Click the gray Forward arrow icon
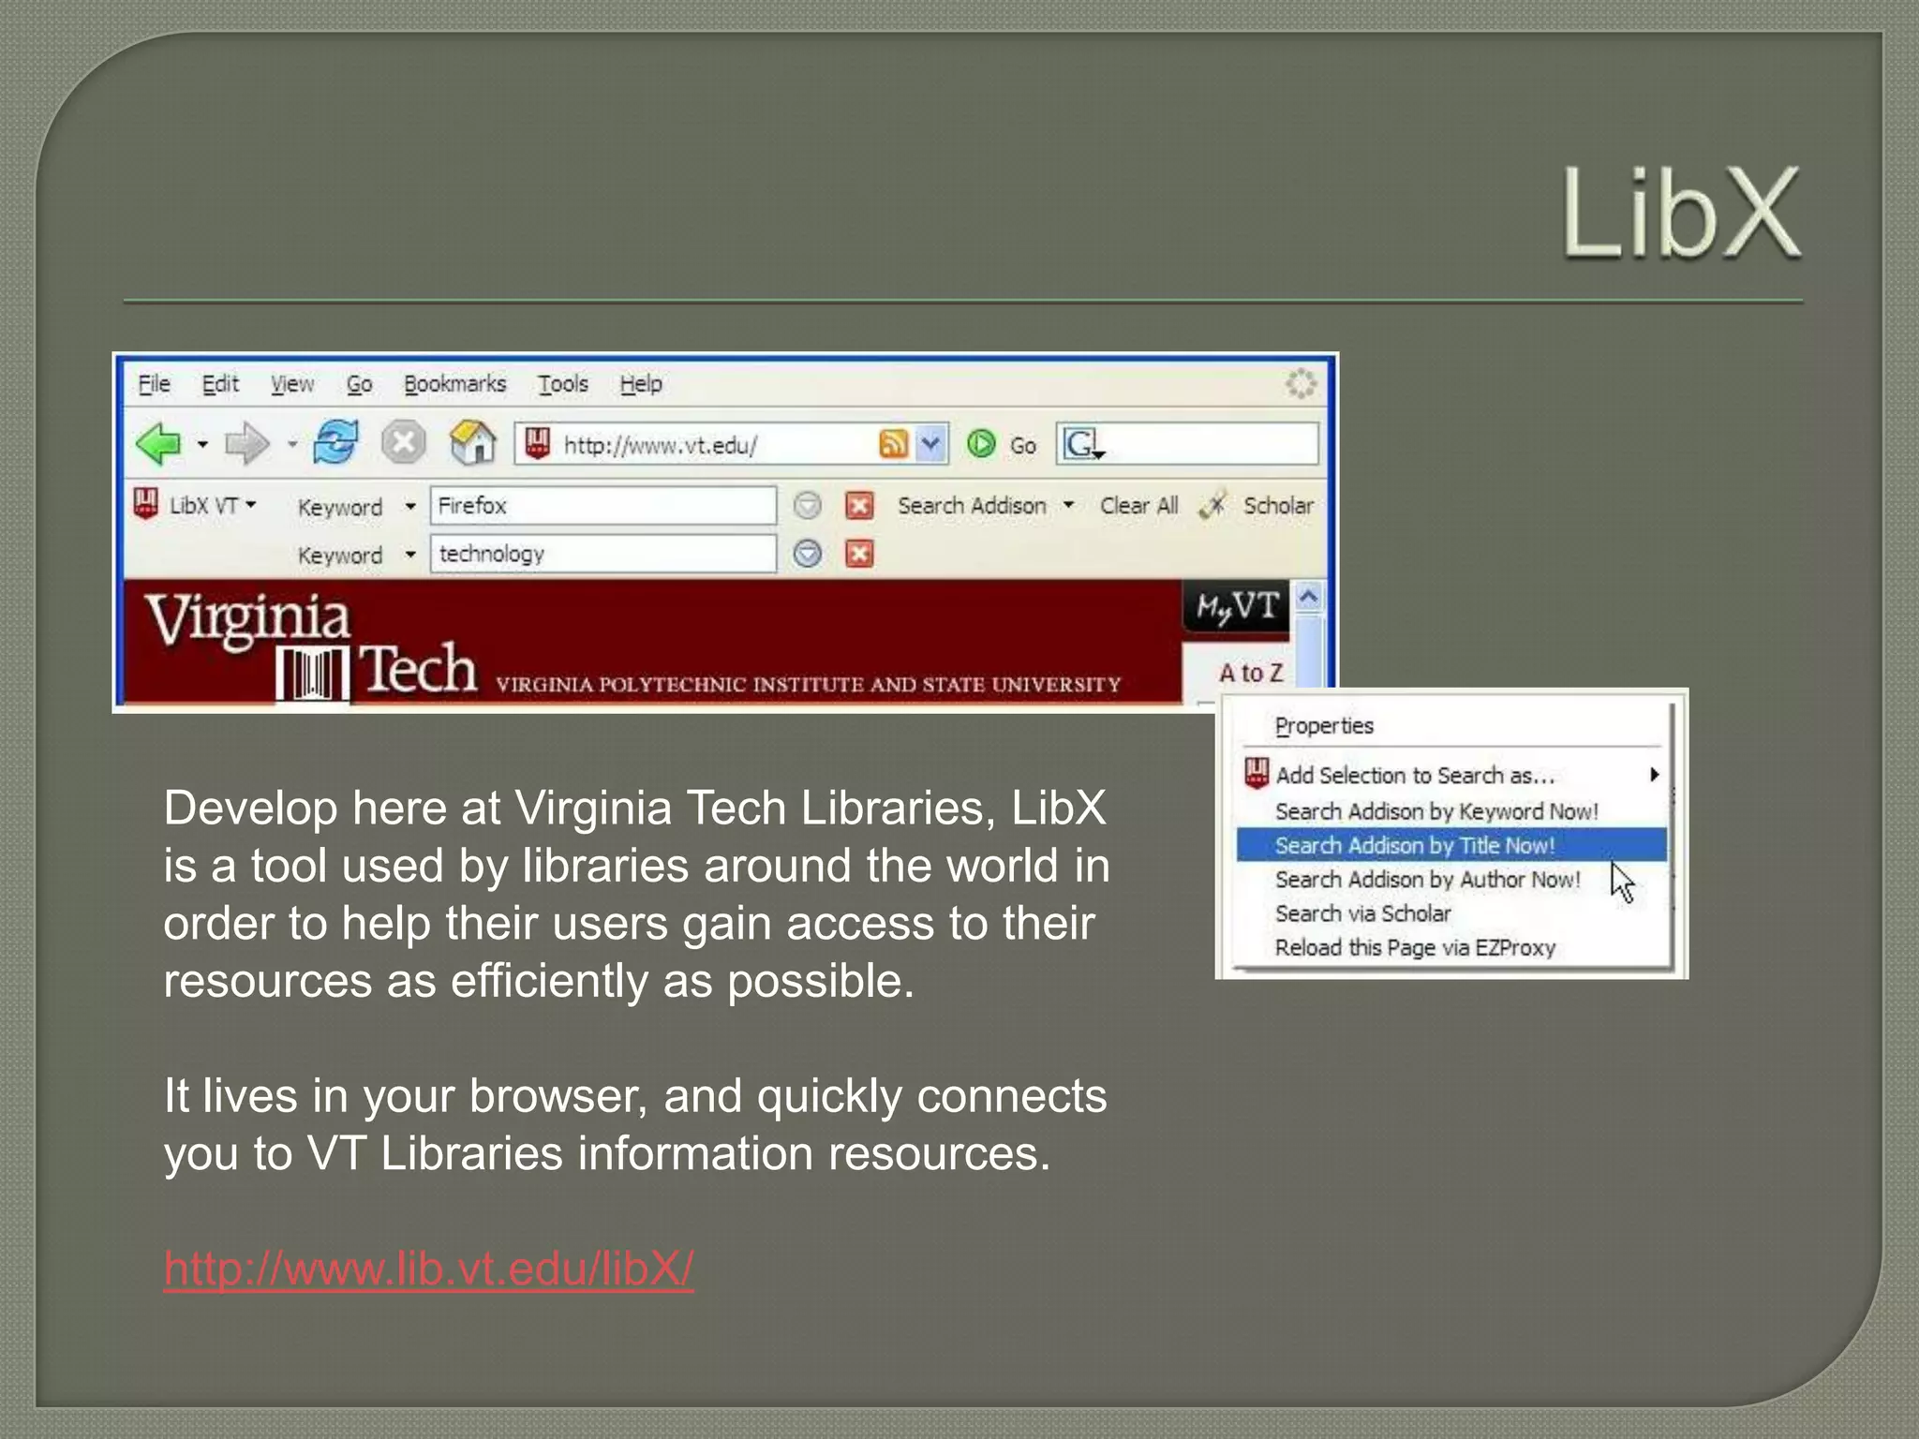 pyautogui.click(x=247, y=443)
